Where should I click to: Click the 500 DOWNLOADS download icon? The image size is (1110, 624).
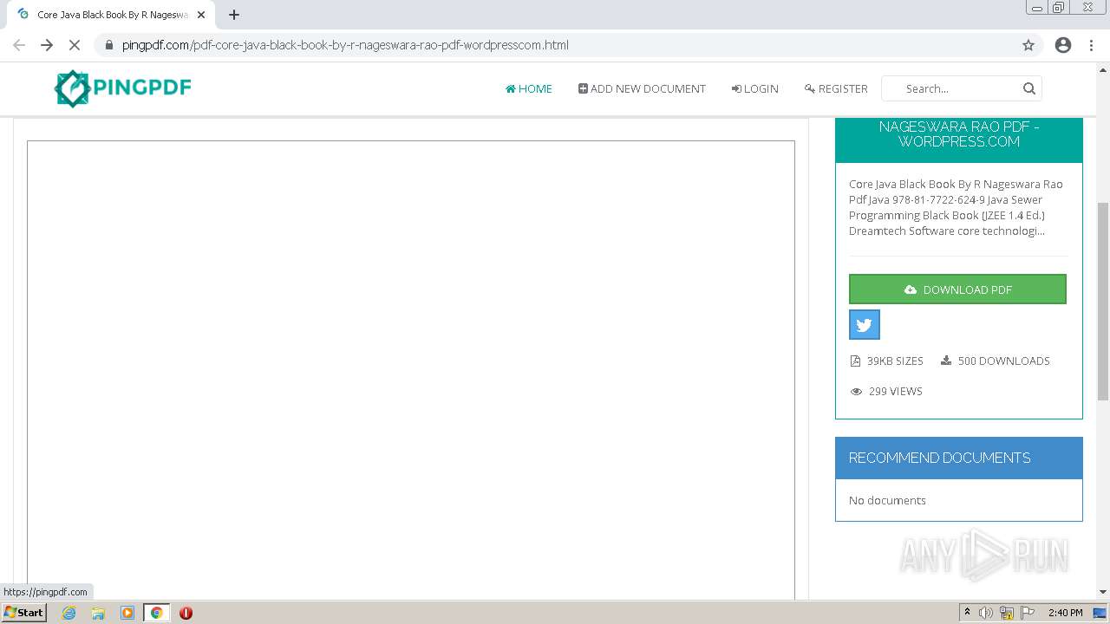[946, 361]
